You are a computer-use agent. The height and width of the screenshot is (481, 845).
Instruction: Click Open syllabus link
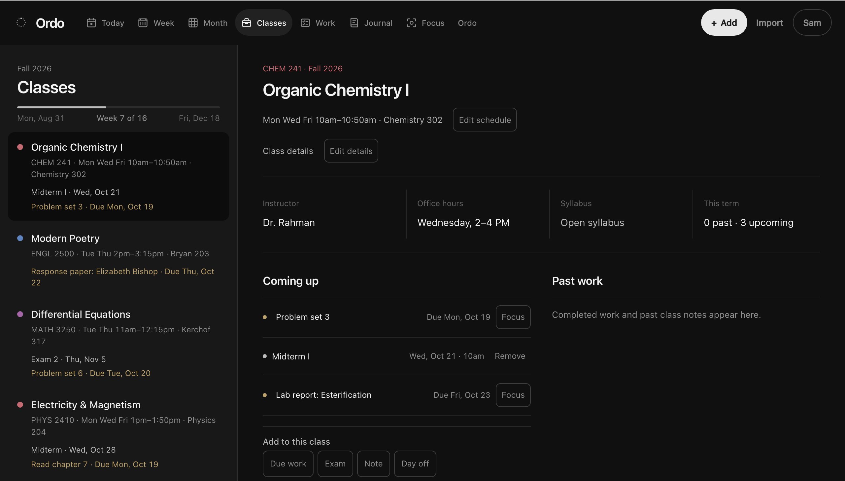pyautogui.click(x=592, y=222)
